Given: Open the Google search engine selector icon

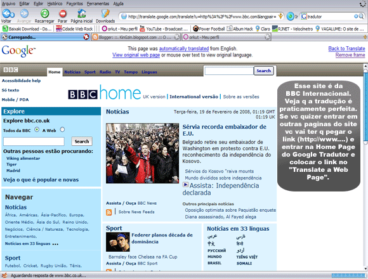Looking at the screenshot, I should click(x=304, y=16).
